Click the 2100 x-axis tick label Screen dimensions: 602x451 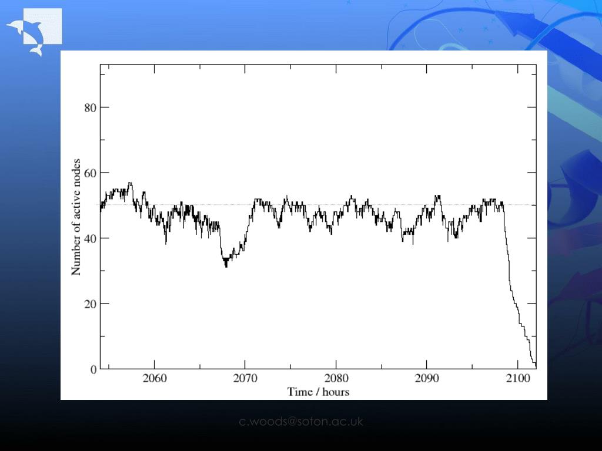(518, 378)
